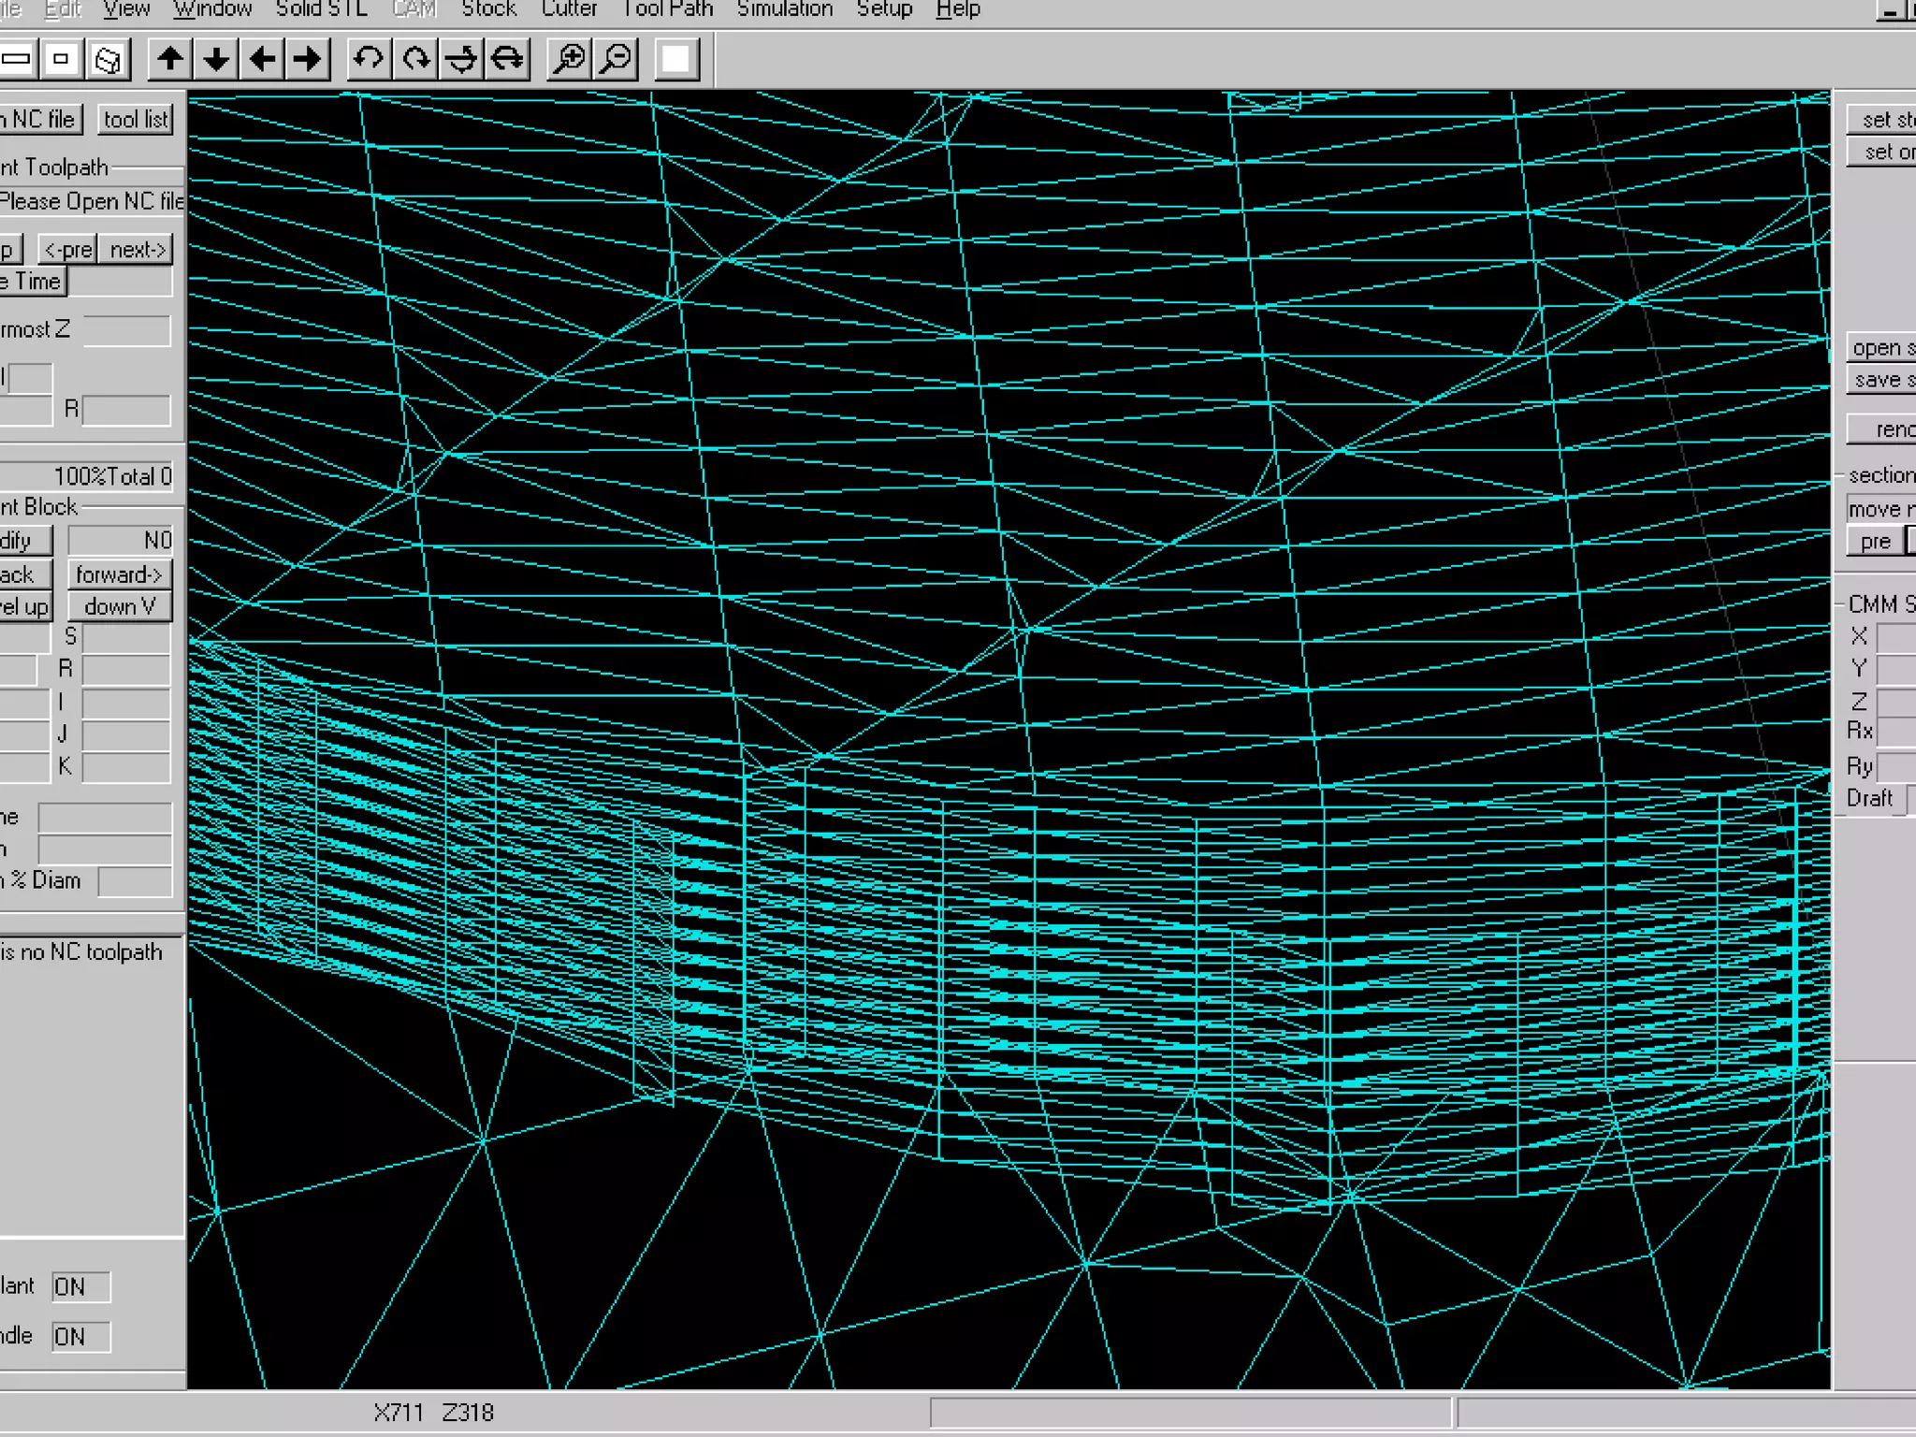Viewport: 1916px width, 1437px height.
Task: Click the forward-> block button
Action: (x=119, y=574)
